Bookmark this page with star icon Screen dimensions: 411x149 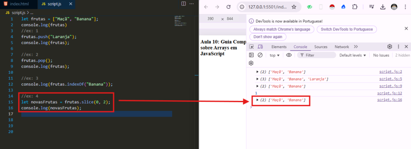294,7
